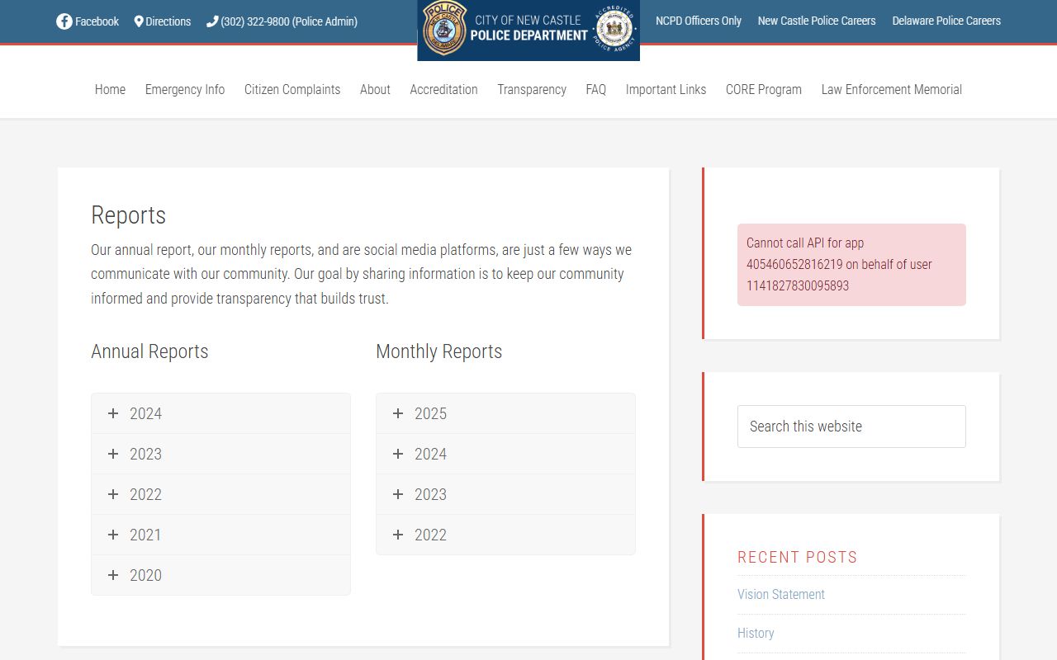
Task: Open the History recent post
Action: coord(756,633)
